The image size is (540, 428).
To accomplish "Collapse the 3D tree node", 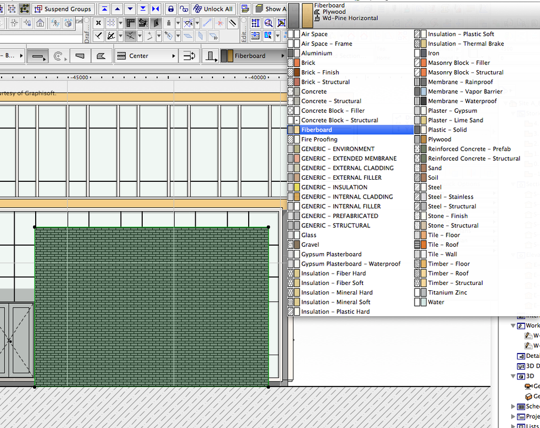I will click(x=514, y=376).
